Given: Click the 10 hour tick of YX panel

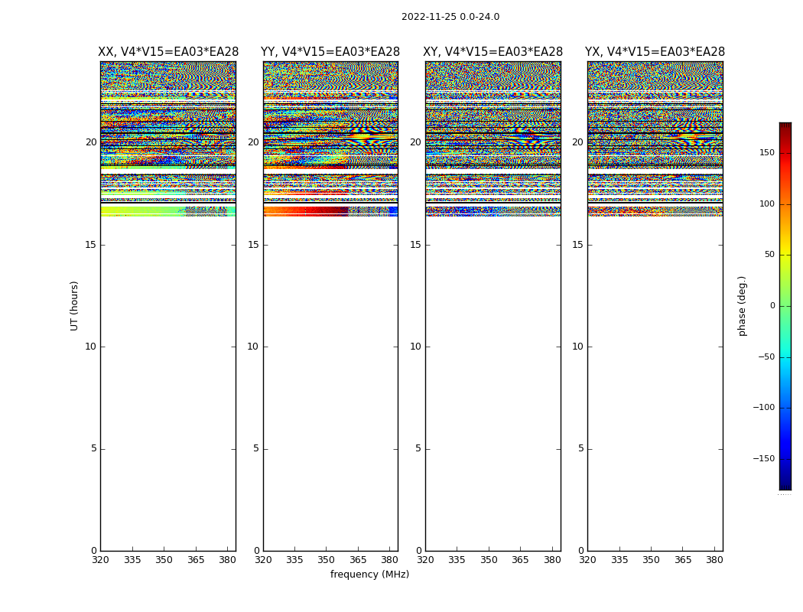Looking at the screenshot, I should (577, 347).
